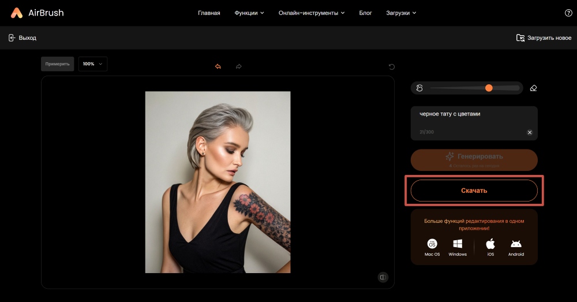
Task: Toggle the before/after compare view
Action: click(383, 277)
